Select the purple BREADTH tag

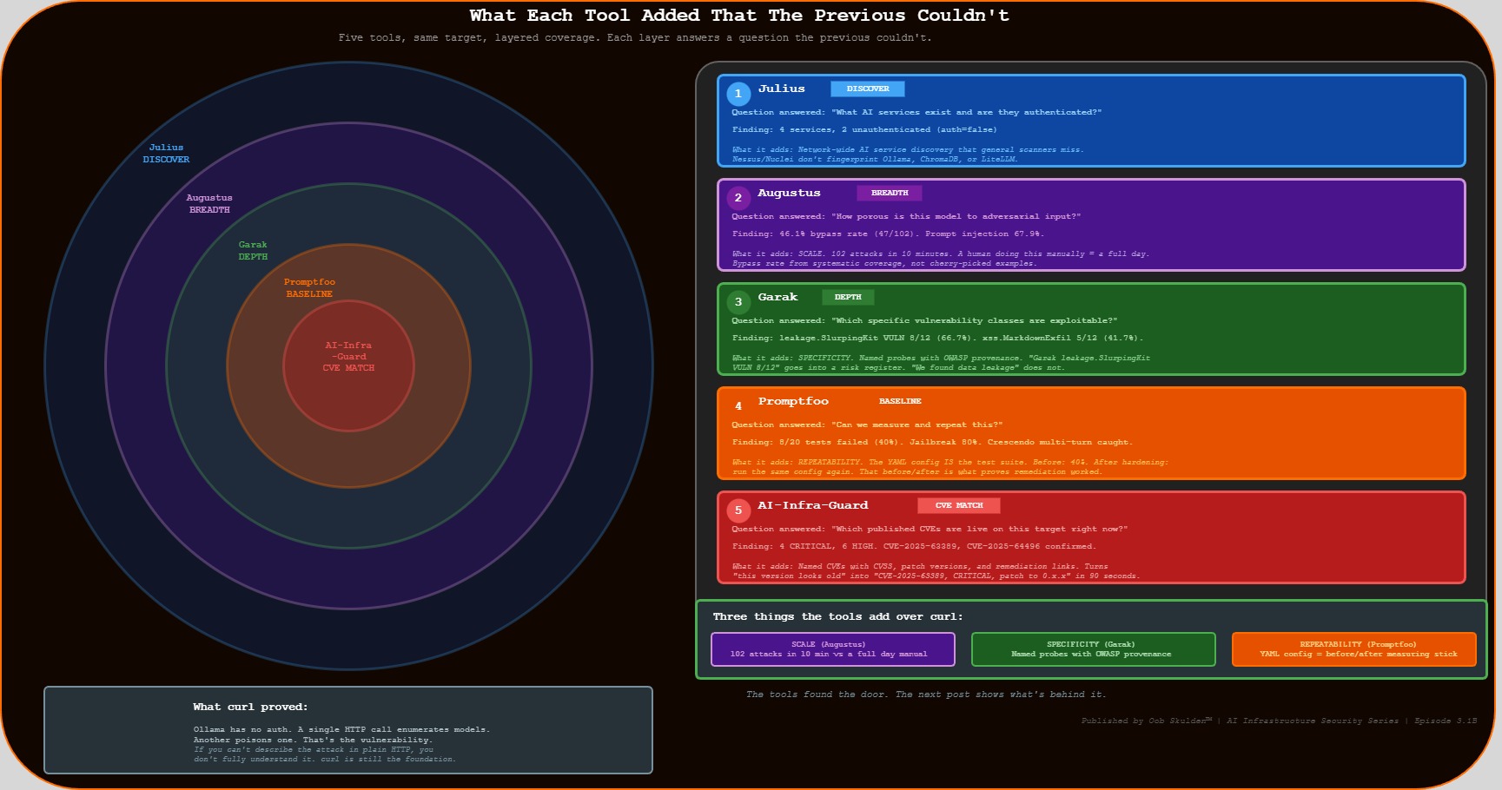889,193
